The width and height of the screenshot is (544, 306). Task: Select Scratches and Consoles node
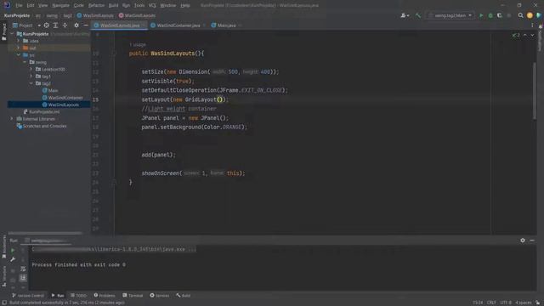[42, 126]
